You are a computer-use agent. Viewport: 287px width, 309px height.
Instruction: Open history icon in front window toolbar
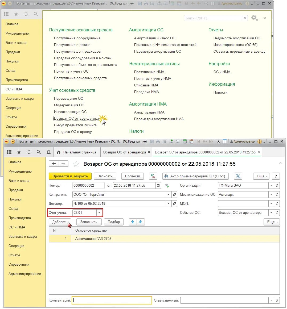coord(29,152)
